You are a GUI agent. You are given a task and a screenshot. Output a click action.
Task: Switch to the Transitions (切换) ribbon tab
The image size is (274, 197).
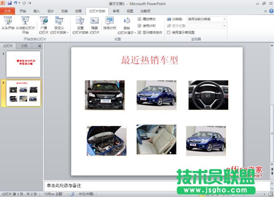(65, 11)
